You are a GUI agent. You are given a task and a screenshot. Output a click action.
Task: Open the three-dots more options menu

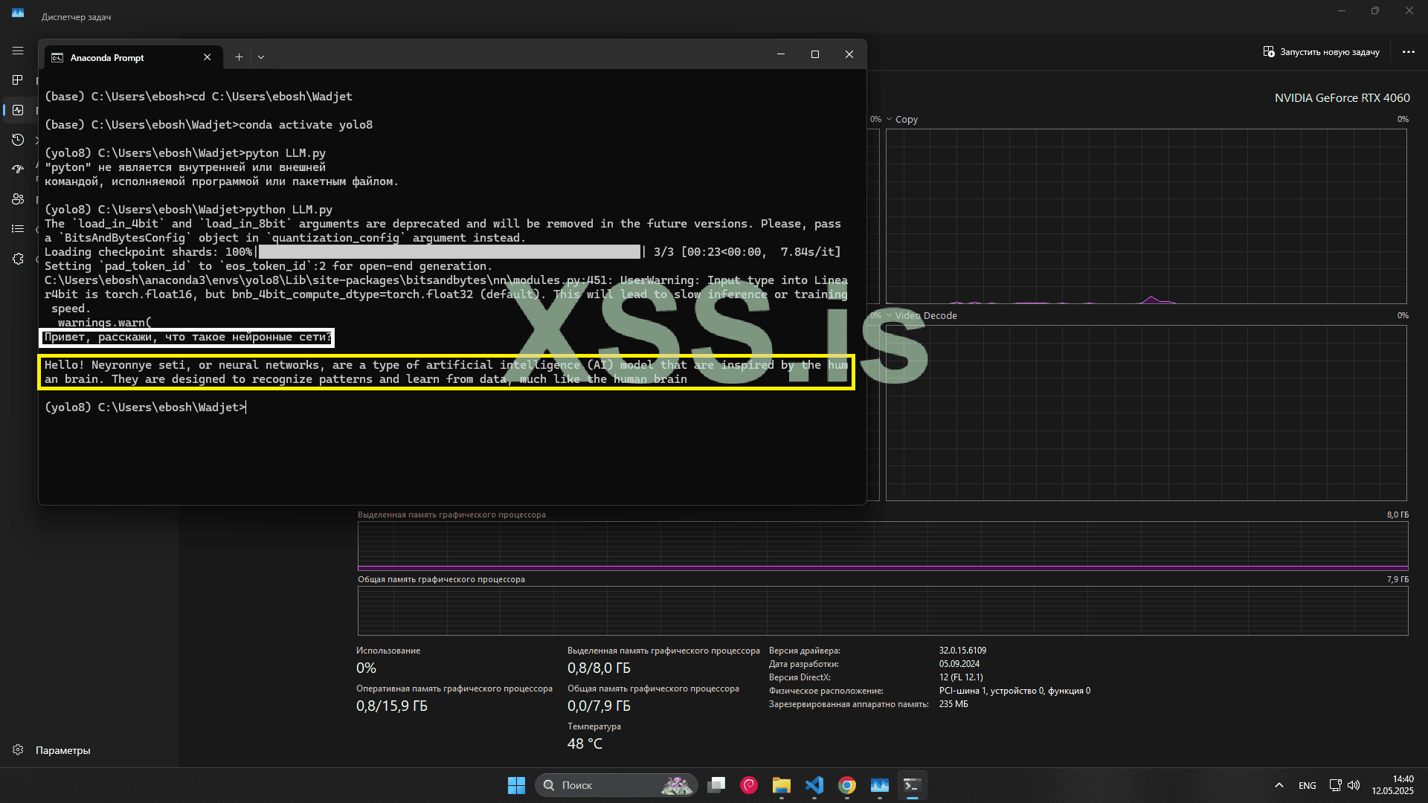tap(1408, 52)
